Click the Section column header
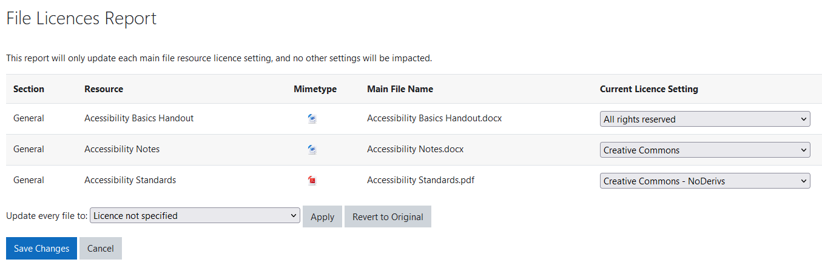The image size is (822, 265). tap(29, 89)
